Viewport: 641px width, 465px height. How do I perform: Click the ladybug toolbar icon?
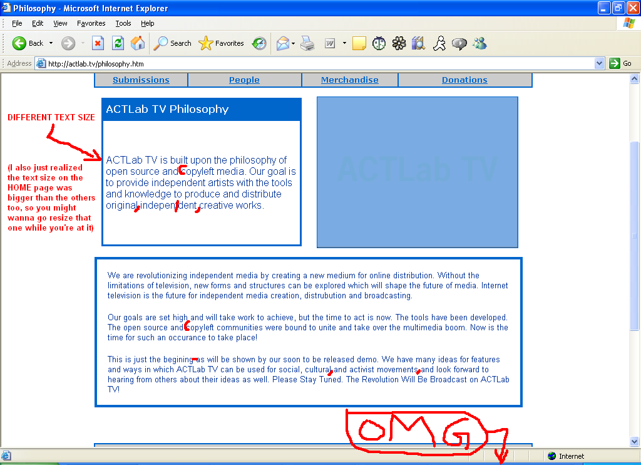379,43
